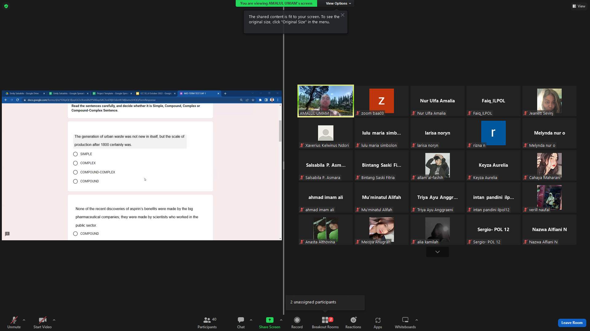This screenshot has height=331, width=590.
Task: Open video options arrow next to Start Video
Action: [54, 320]
